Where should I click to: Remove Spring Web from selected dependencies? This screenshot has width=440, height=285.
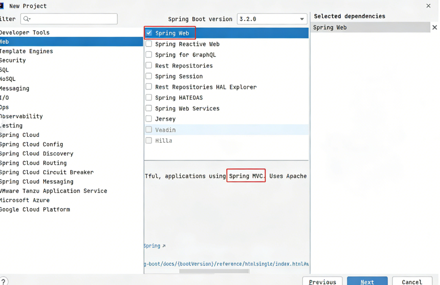(x=434, y=27)
